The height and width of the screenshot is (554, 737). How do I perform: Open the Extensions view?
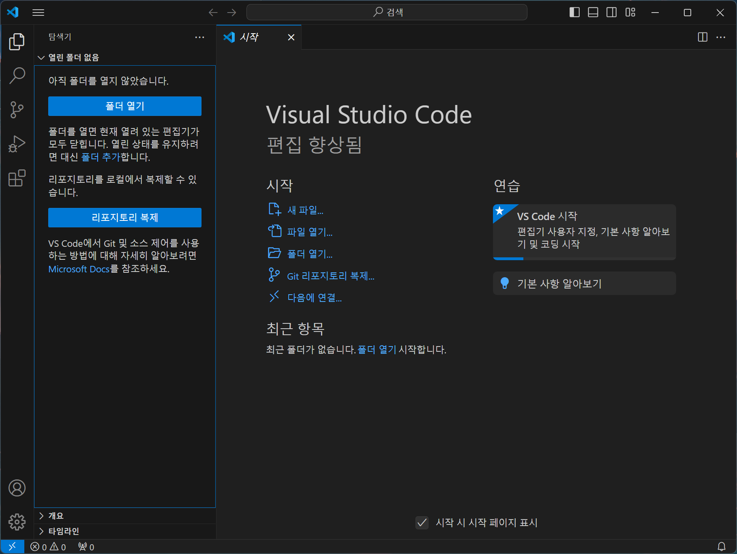coord(17,178)
